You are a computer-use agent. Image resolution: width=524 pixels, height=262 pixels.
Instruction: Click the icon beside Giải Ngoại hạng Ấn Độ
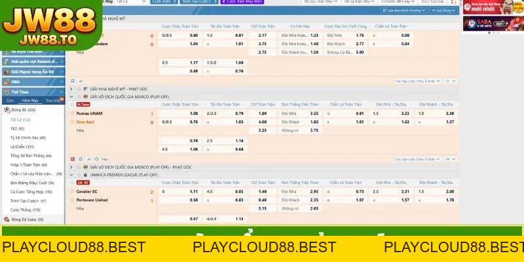[6, 72]
